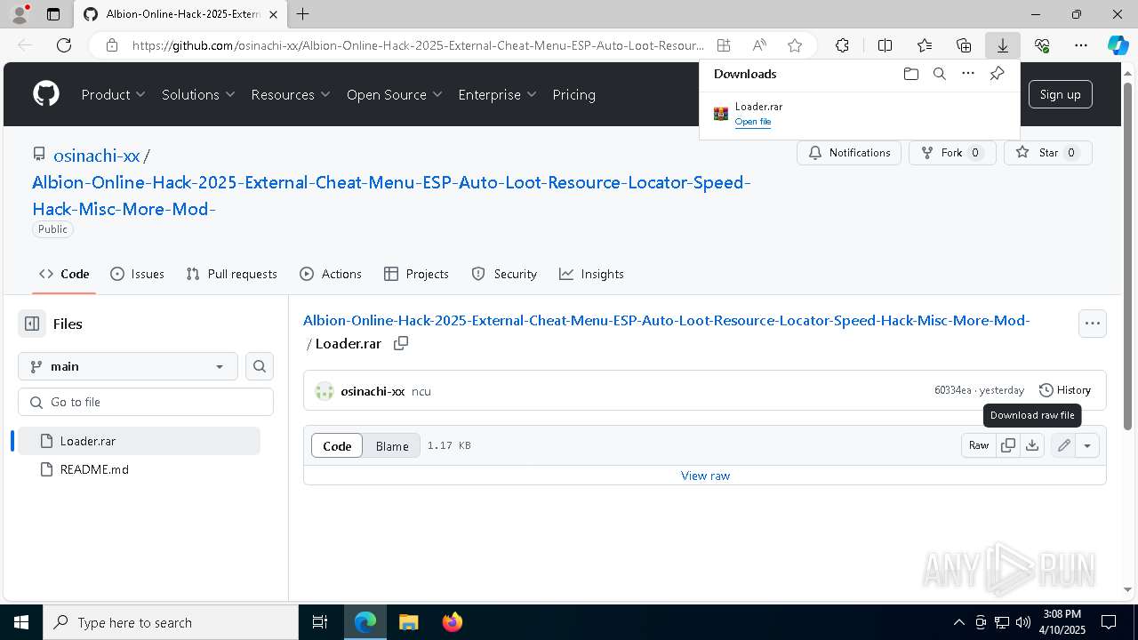Image resolution: width=1138 pixels, height=640 pixels.
Task: View site information padlock icon
Action: click(x=112, y=45)
